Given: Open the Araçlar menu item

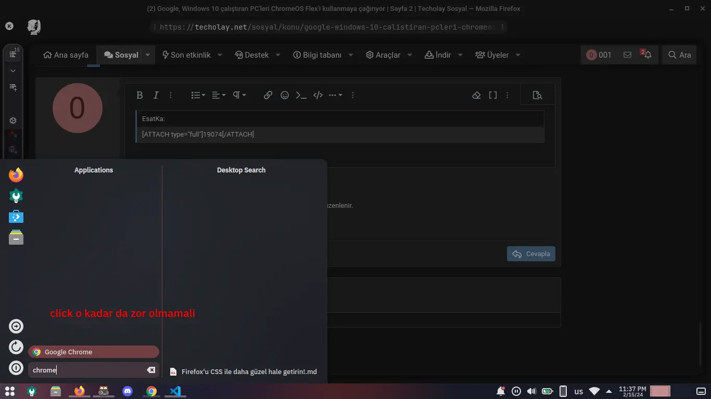Looking at the screenshot, I should (x=383, y=55).
